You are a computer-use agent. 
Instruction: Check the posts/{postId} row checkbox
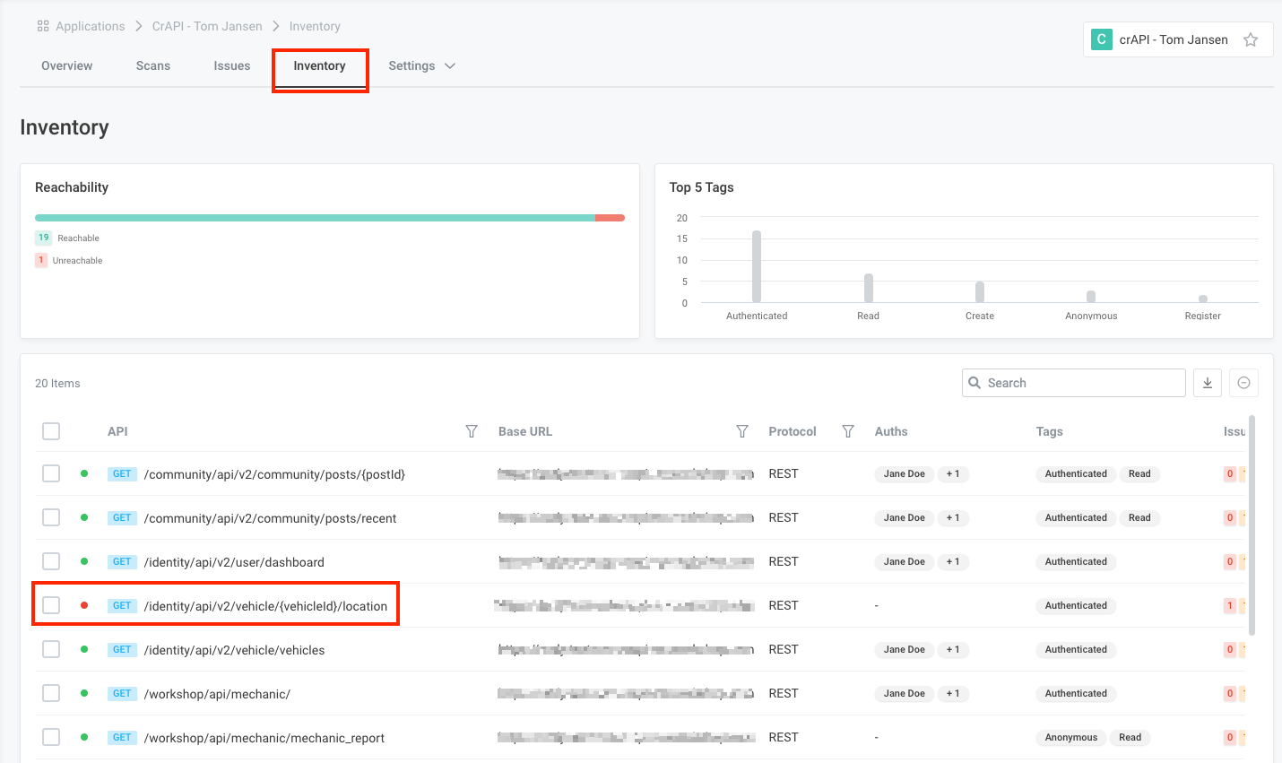click(x=51, y=473)
